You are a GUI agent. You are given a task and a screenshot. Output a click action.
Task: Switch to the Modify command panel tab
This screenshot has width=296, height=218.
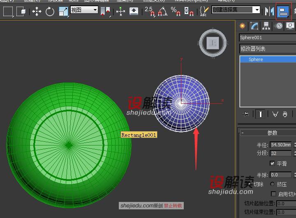254,26
